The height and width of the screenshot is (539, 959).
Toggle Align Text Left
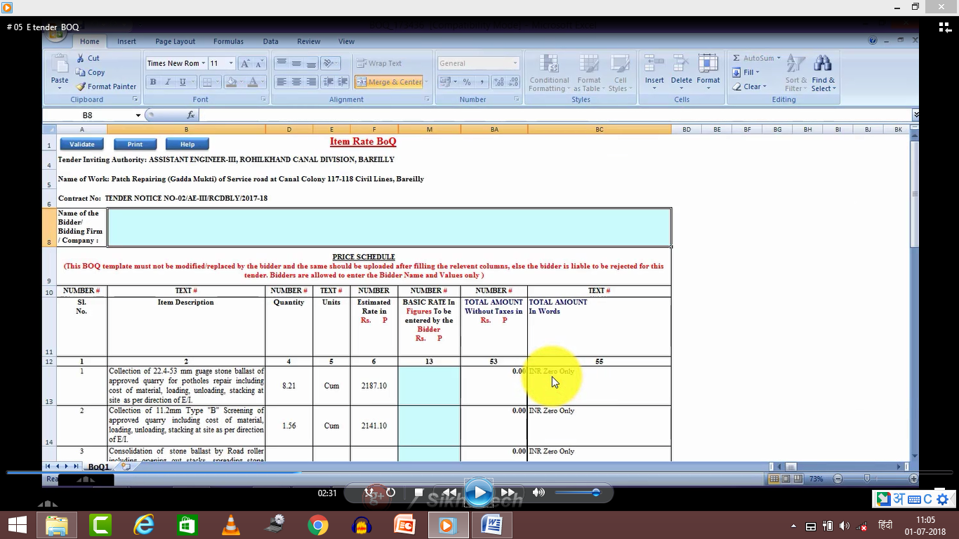[x=282, y=82]
